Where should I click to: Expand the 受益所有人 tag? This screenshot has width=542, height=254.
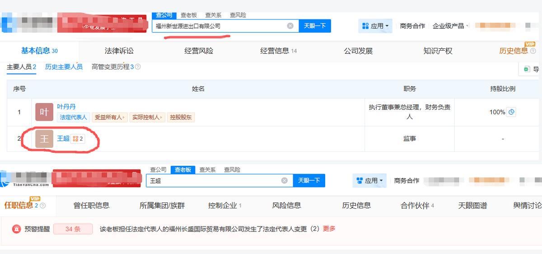click(x=110, y=118)
